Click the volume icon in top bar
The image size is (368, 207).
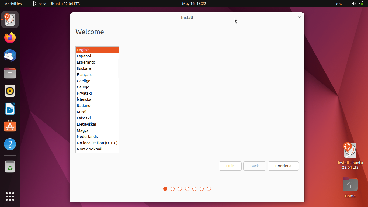[x=354, y=4]
